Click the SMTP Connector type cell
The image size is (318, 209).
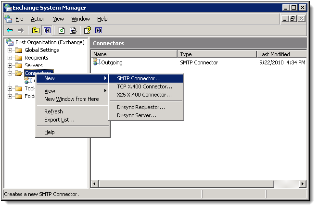point(199,62)
